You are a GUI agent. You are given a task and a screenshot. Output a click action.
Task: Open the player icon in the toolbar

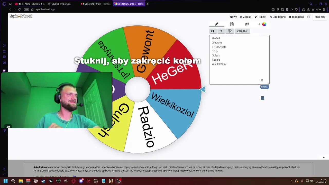point(292,10)
